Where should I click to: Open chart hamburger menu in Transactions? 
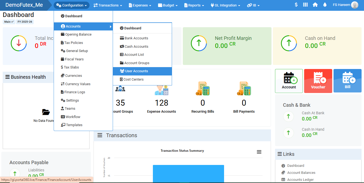[259, 152]
